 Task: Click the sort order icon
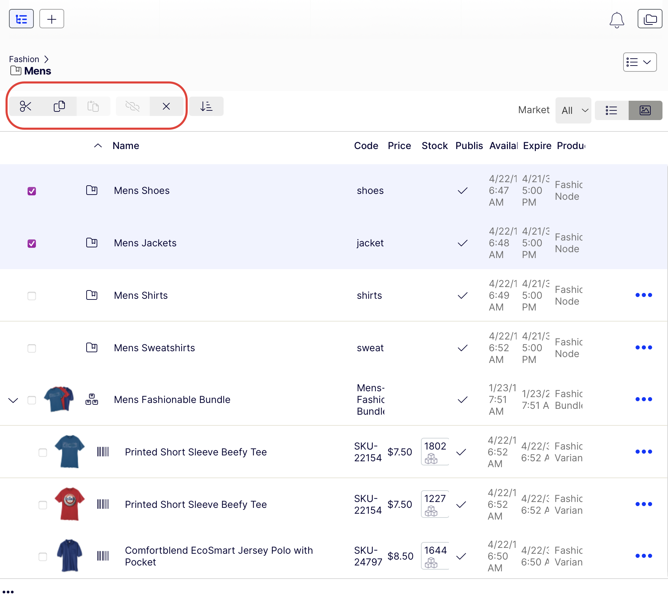click(206, 106)
